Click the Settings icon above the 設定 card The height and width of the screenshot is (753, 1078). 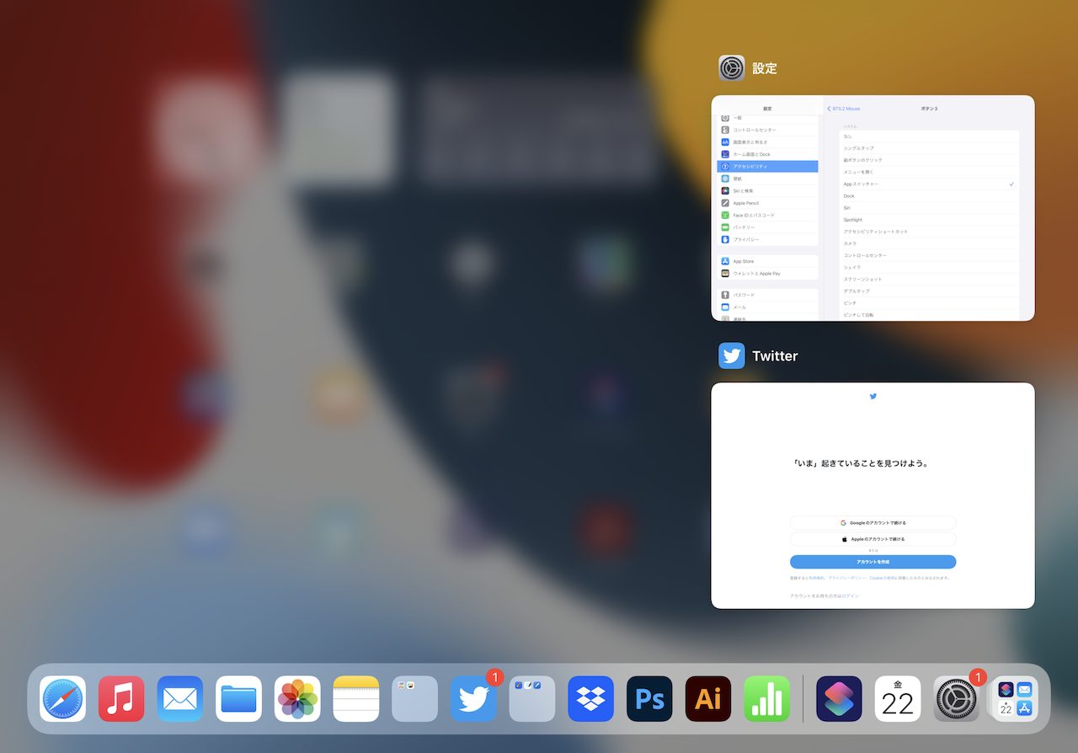732,68
